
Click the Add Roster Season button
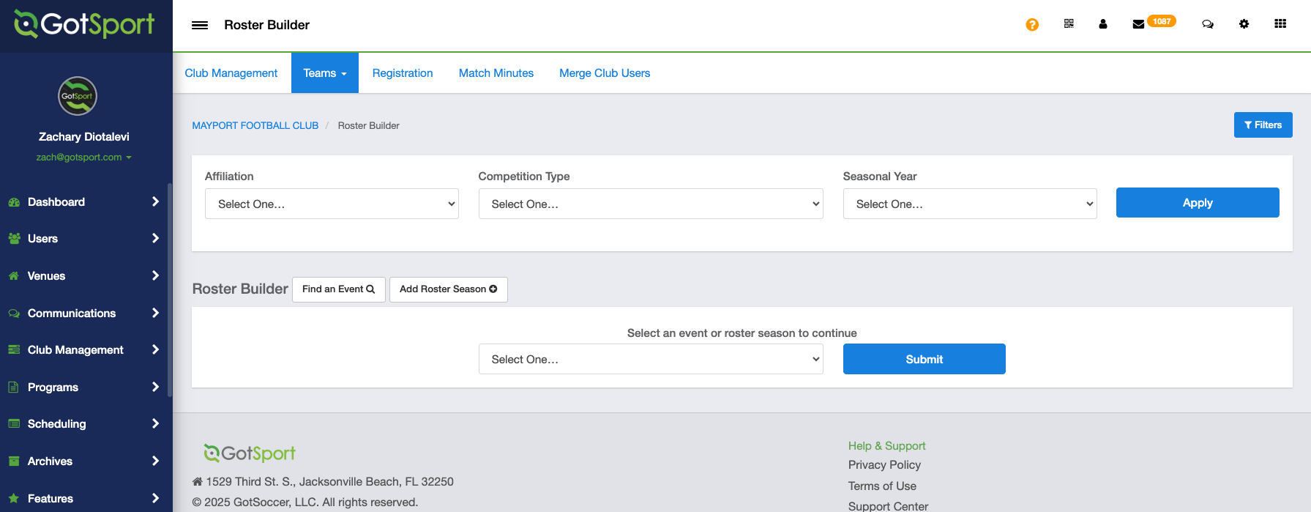pos(448,289)
